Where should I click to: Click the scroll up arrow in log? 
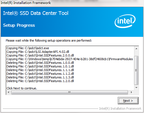[x=136, y=49]
